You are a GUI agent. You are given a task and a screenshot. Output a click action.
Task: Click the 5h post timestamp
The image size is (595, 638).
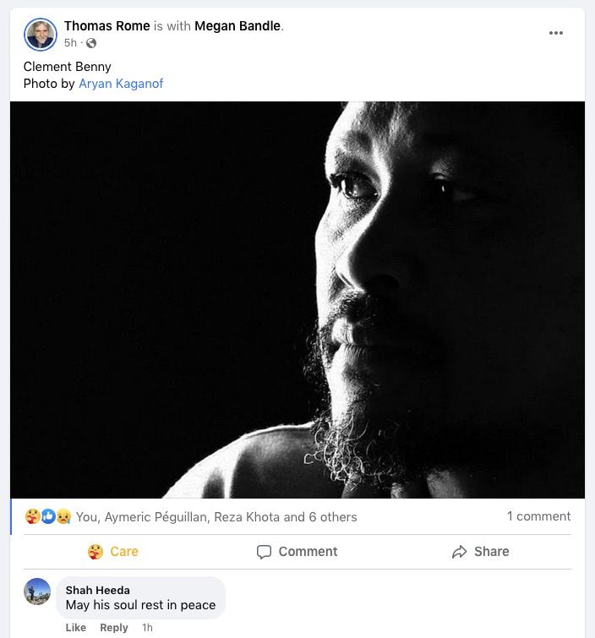[71, 43]
